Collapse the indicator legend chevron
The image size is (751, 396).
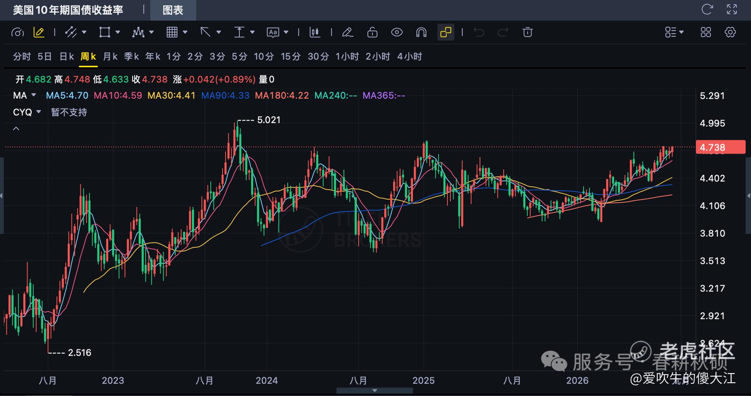tap(16, 129)
